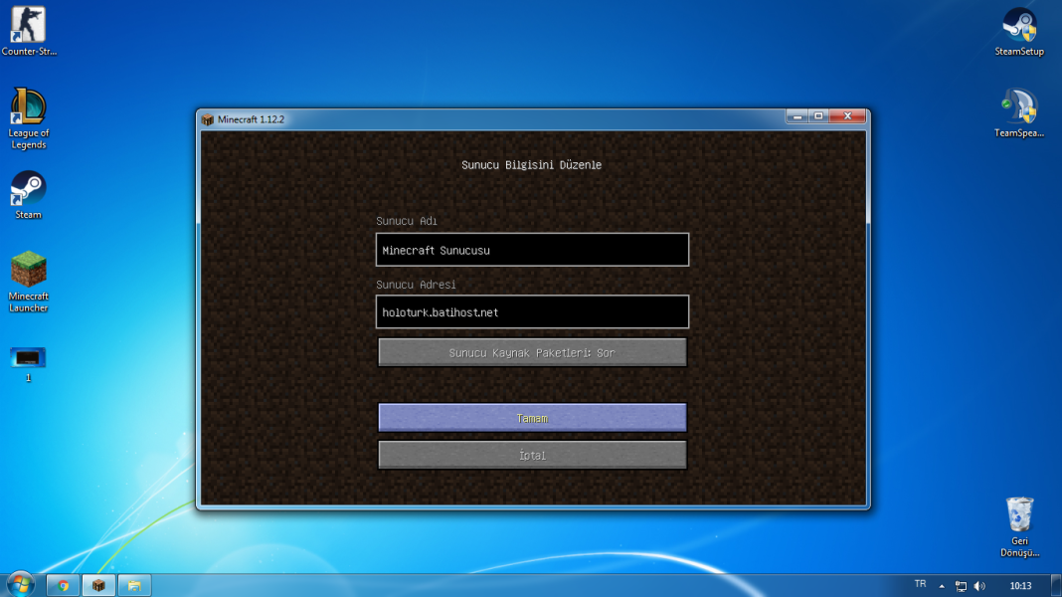Select the desktop file named 1

click(29, 364)
